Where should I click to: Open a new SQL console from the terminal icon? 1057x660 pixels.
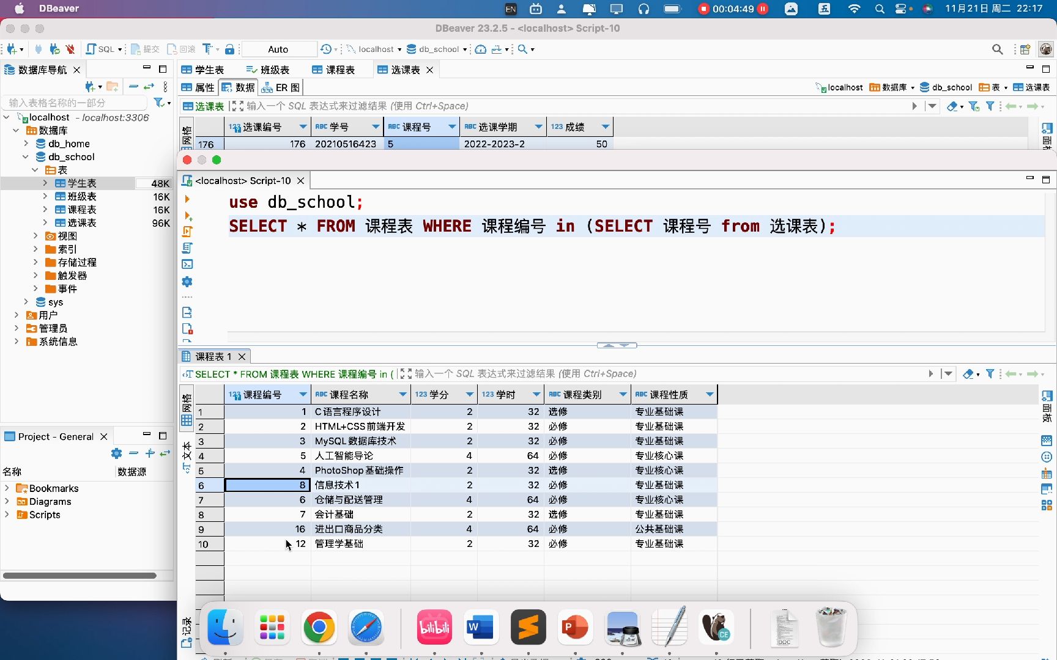point(187,264)
